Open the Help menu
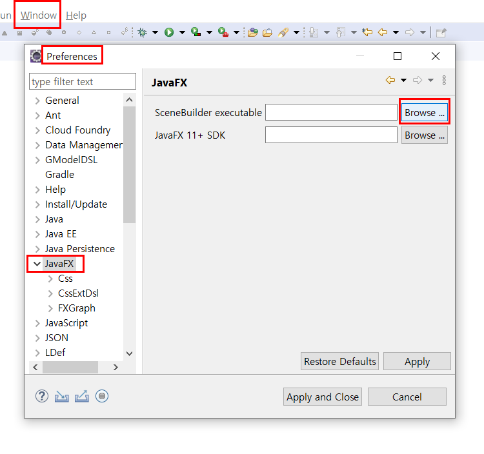484x454 pixels. tap(76, 15)
